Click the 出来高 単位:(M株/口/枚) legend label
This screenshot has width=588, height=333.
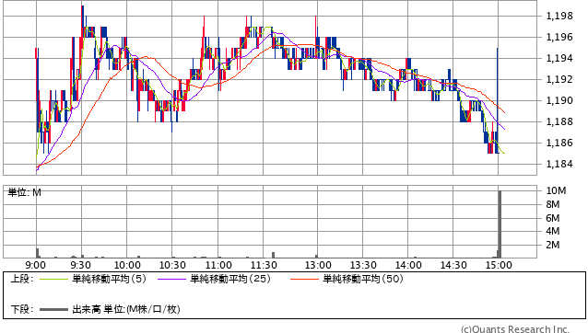pos(126,309)
